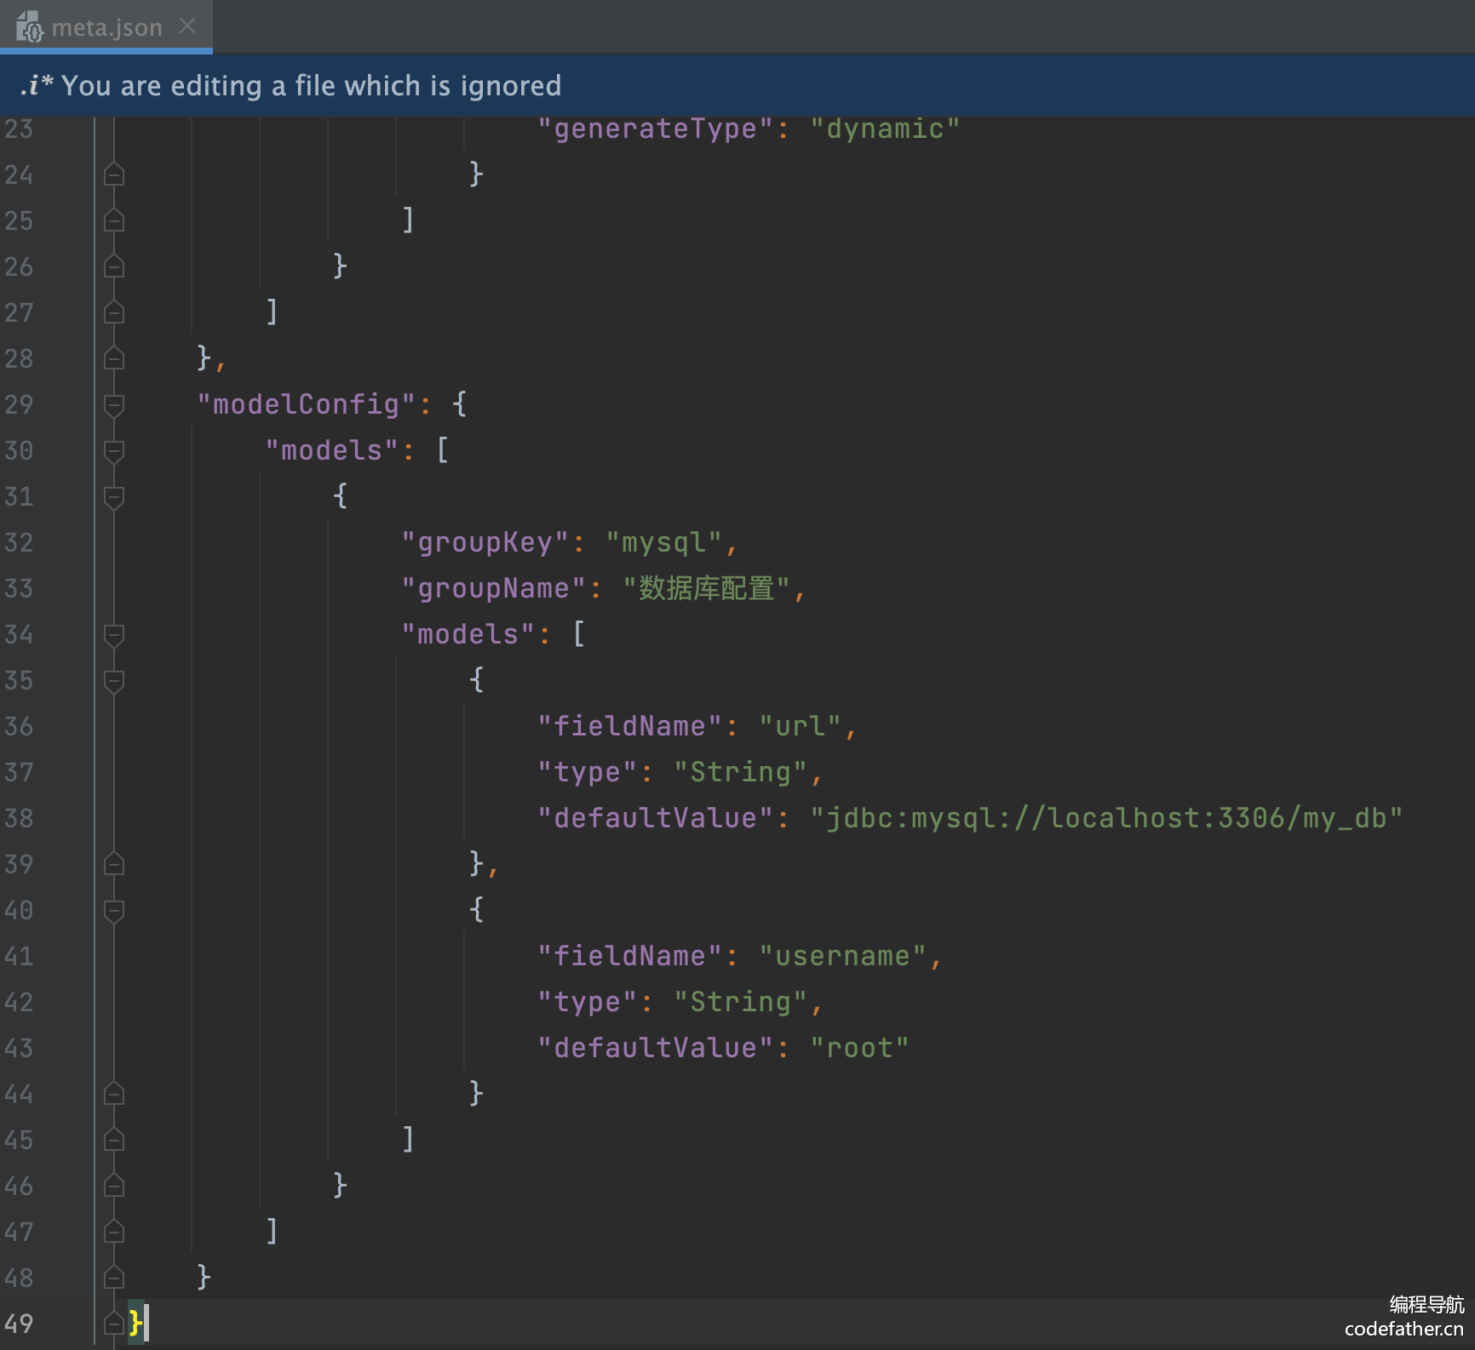This screenshot has width=1475, height=1350.
Task: Fold the outer models array on line 30
Action: tap(114, 450)
